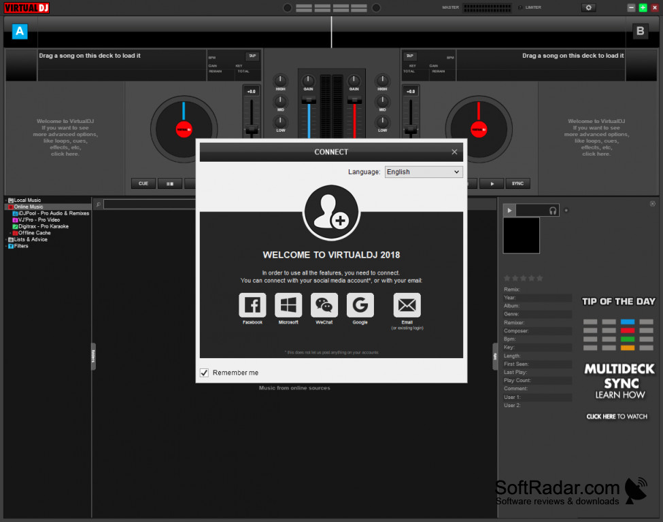663x522 pixels.
Task: Focus the browser search field
Action: tap(150, 205)
